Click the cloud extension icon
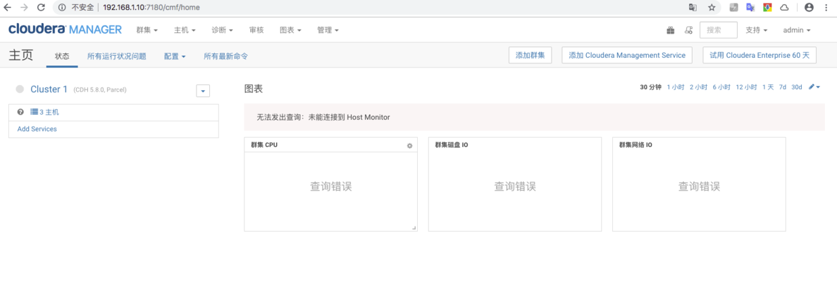Screen dimensions: 837x304 [x=784, y=7]
